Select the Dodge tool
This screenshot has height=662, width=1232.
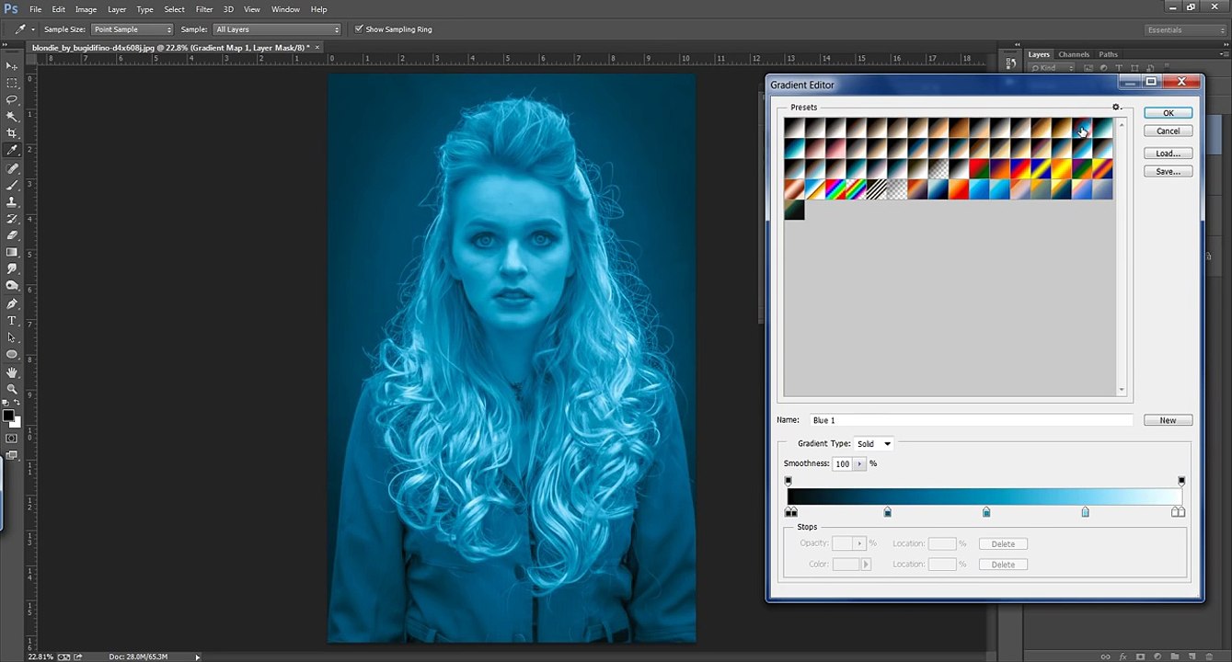click(x=12, y=285)
